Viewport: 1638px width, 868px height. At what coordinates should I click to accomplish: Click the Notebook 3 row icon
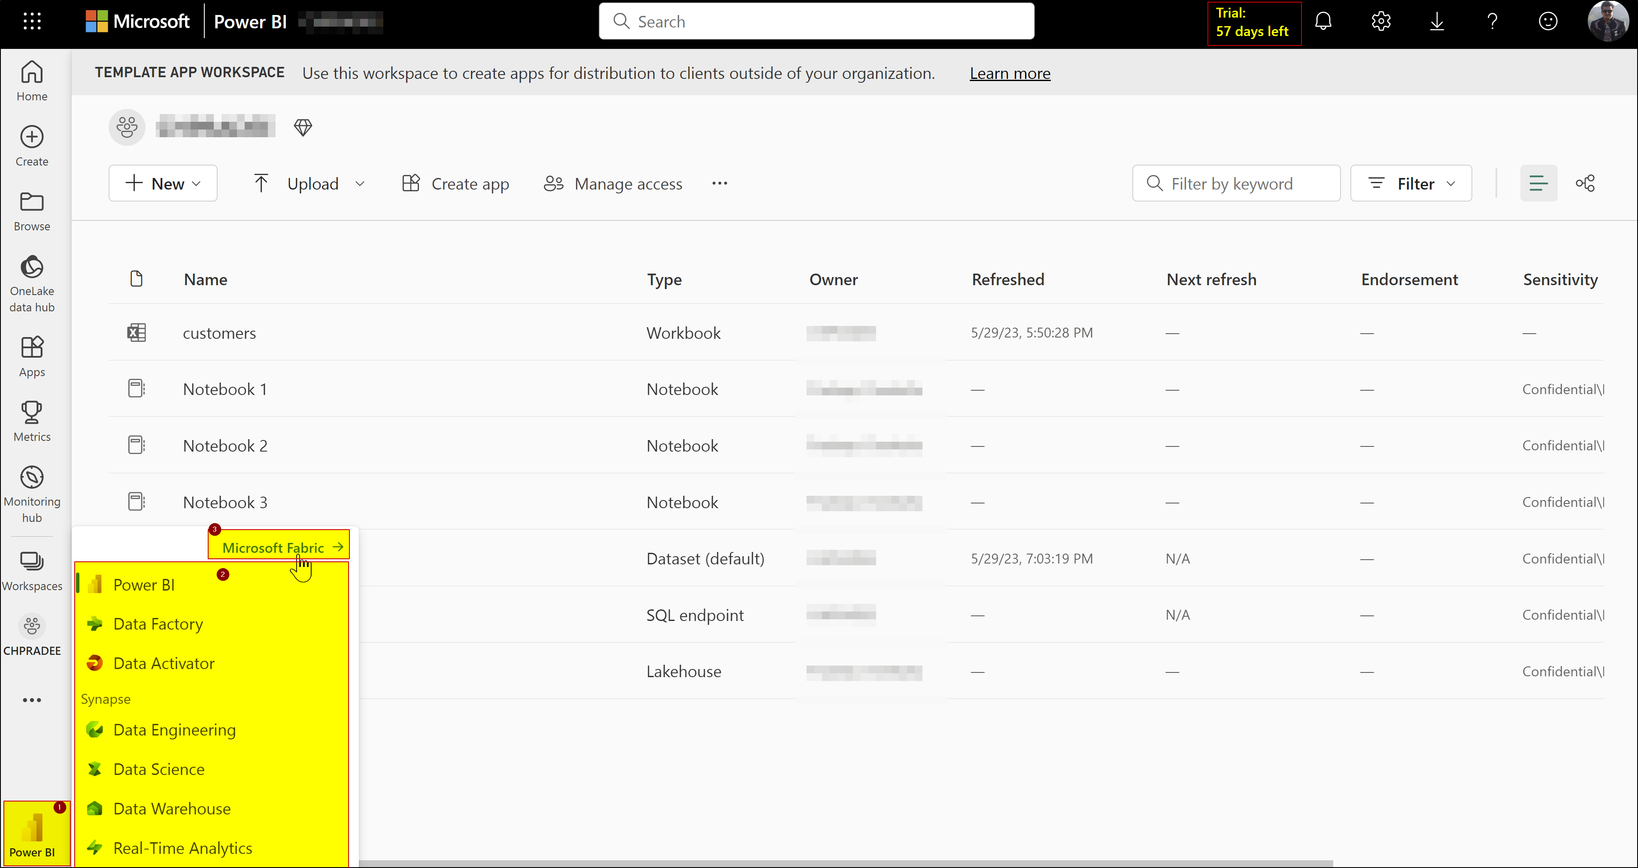click(136, 501)
